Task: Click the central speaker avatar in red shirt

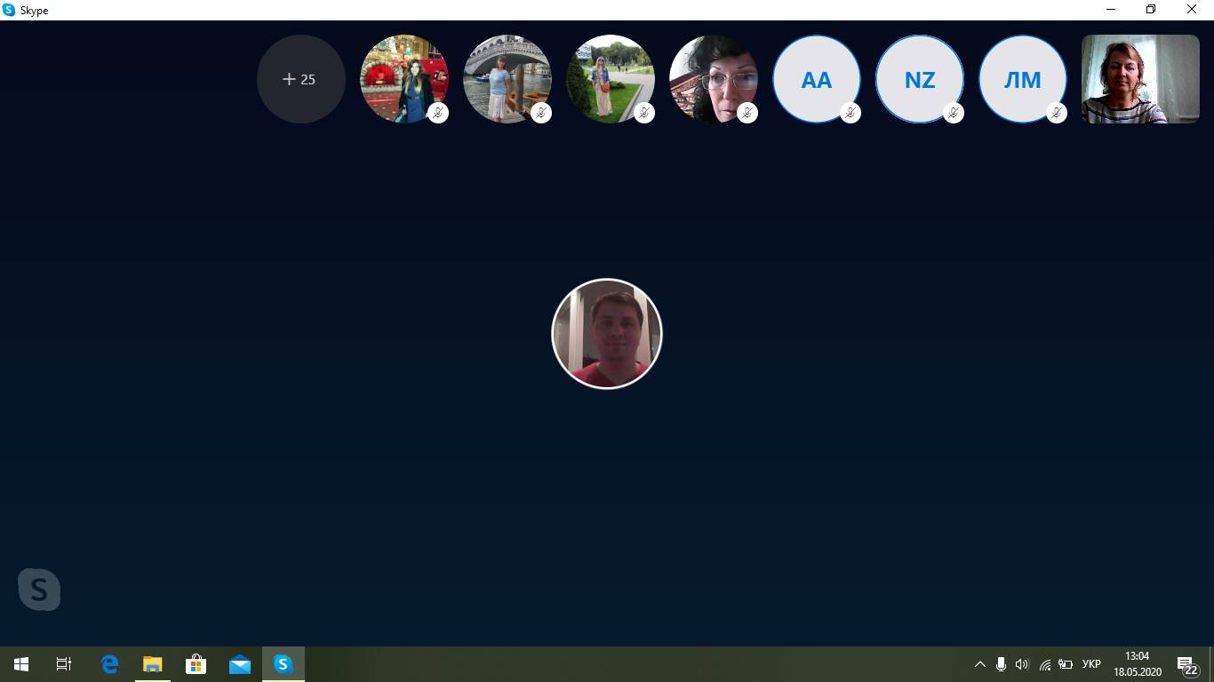Action: pyautogui.click(x=607, y=334)
